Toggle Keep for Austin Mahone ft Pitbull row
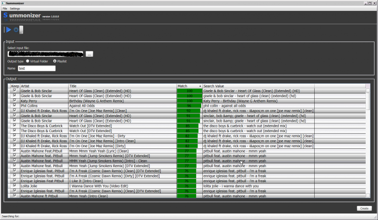Screen dimensions: 378x220 [x=15, y=195]
